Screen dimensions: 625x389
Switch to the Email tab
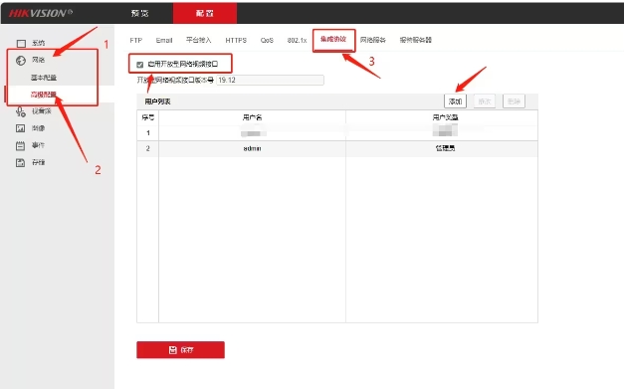(x=164, y=40)
